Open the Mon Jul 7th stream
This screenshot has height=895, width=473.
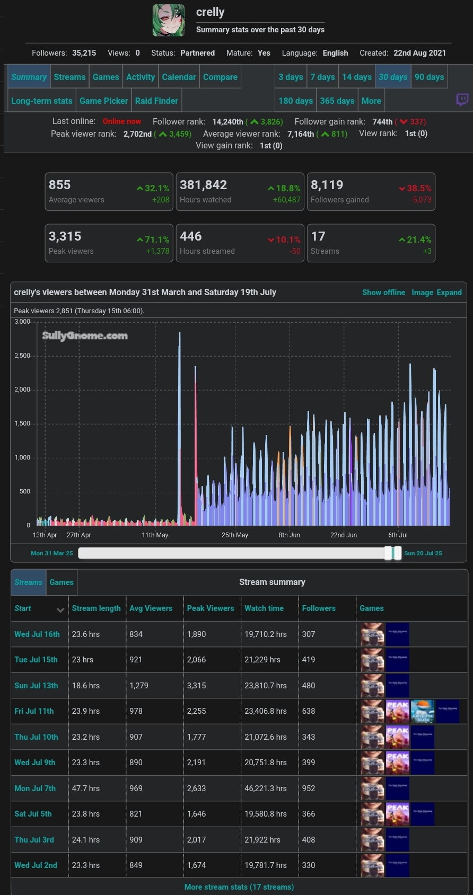pos(35,788)
